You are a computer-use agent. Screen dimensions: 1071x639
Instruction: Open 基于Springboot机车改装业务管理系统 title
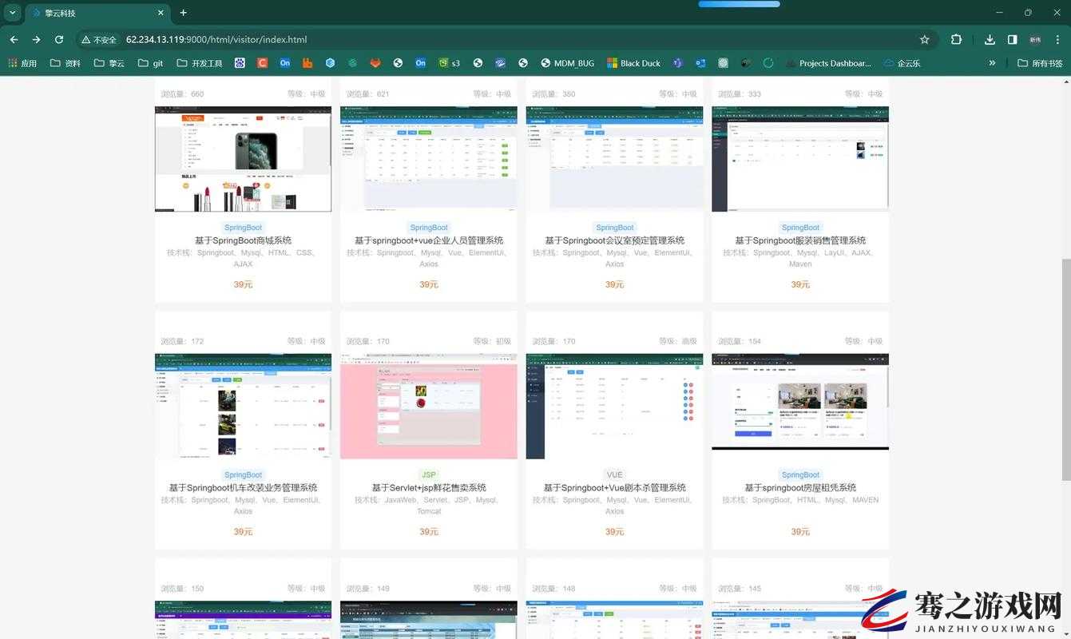pyautogui.click(x=243, y=488)
